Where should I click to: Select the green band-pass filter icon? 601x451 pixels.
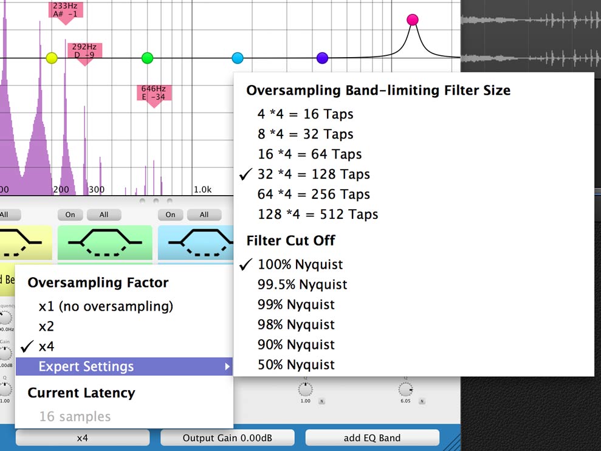click(x=105, y=242)
